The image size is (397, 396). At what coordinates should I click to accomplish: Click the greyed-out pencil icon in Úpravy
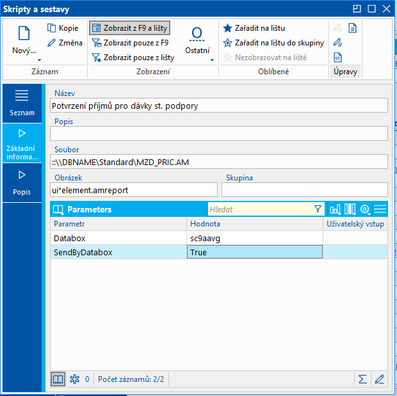tap(337, 28)
